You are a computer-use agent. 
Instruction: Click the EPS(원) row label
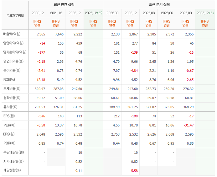pyautogui.click(x=9, y=116)
